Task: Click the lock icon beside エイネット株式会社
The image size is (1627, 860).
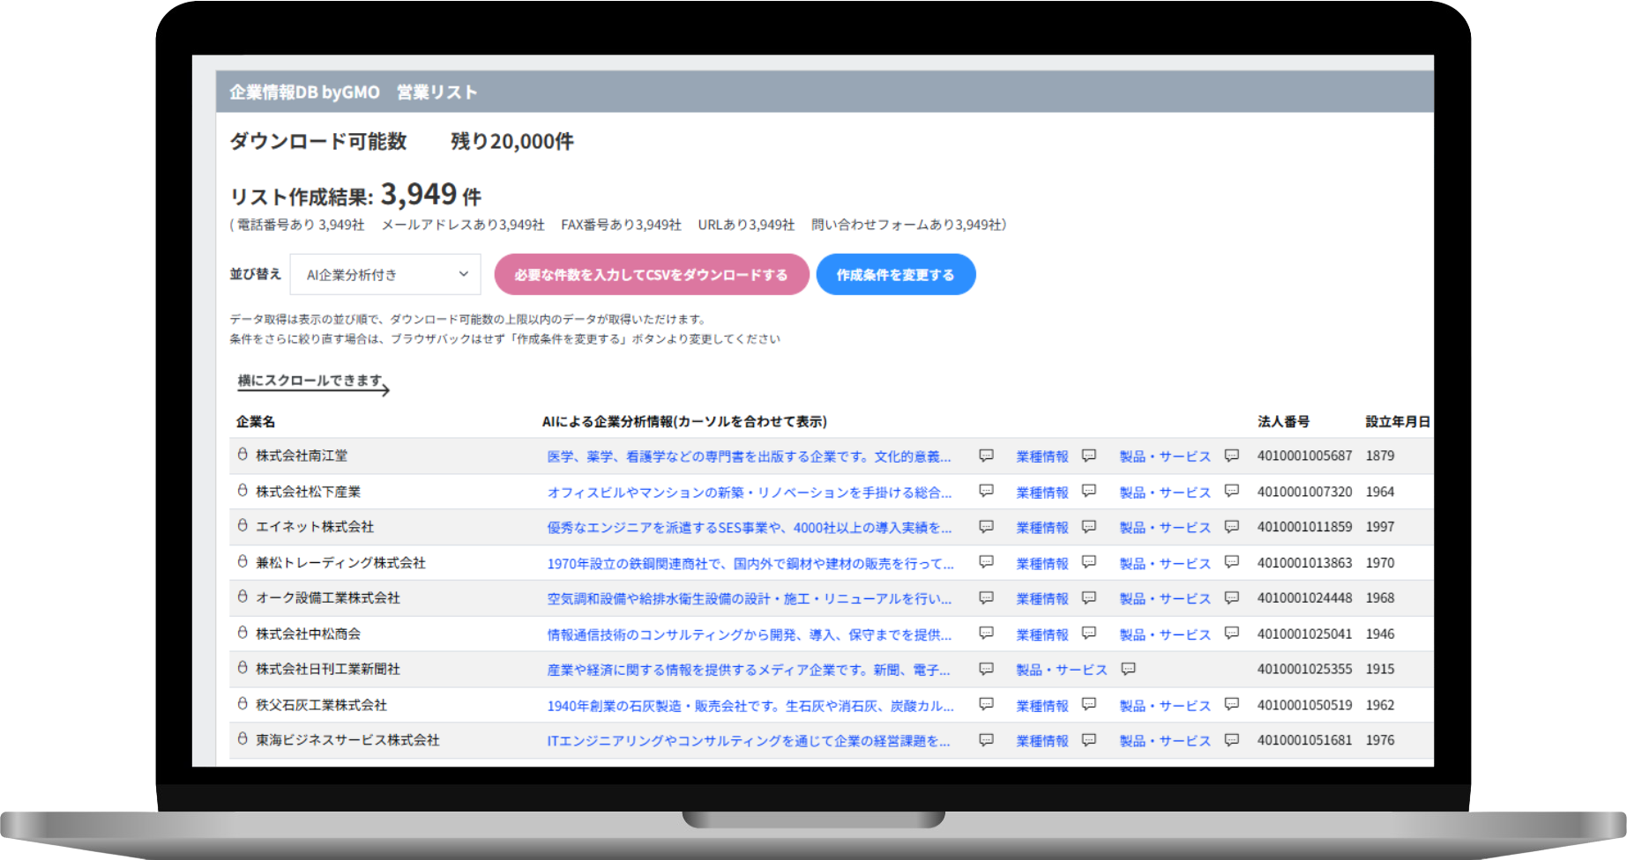Action: click(x=243, y=526)
